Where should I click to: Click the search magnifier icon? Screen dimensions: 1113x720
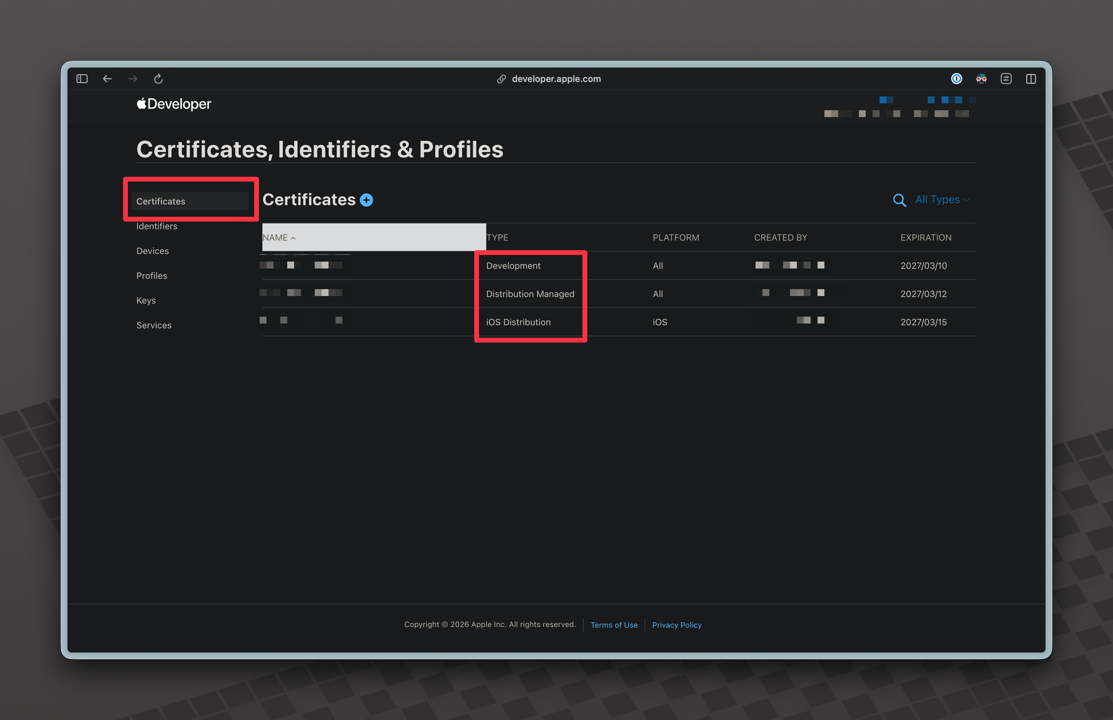[x=899, y=200]
